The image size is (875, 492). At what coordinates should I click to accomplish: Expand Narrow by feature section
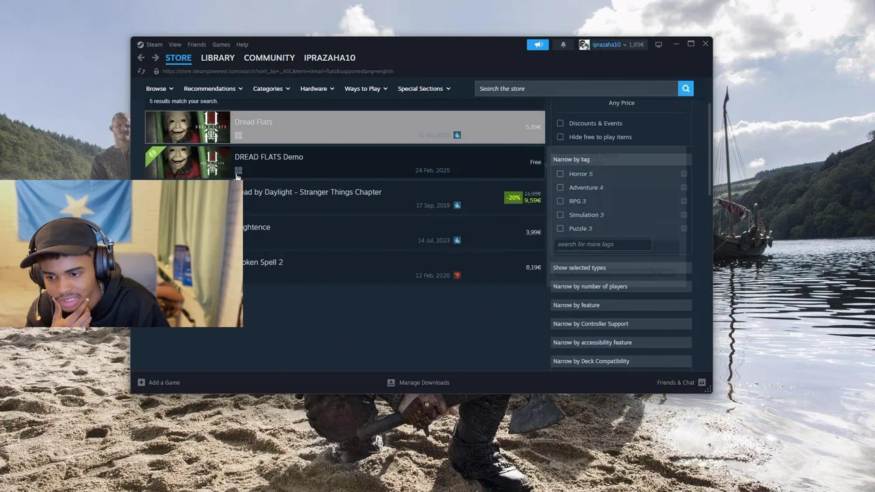click(621, 305)
